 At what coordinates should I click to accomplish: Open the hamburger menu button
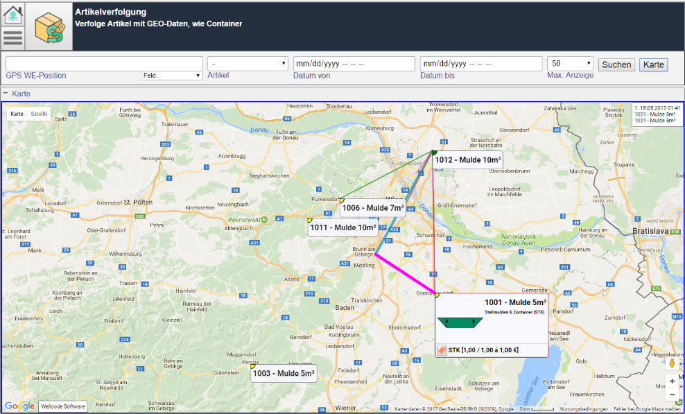pyautogui.click(x=13, y=38)
